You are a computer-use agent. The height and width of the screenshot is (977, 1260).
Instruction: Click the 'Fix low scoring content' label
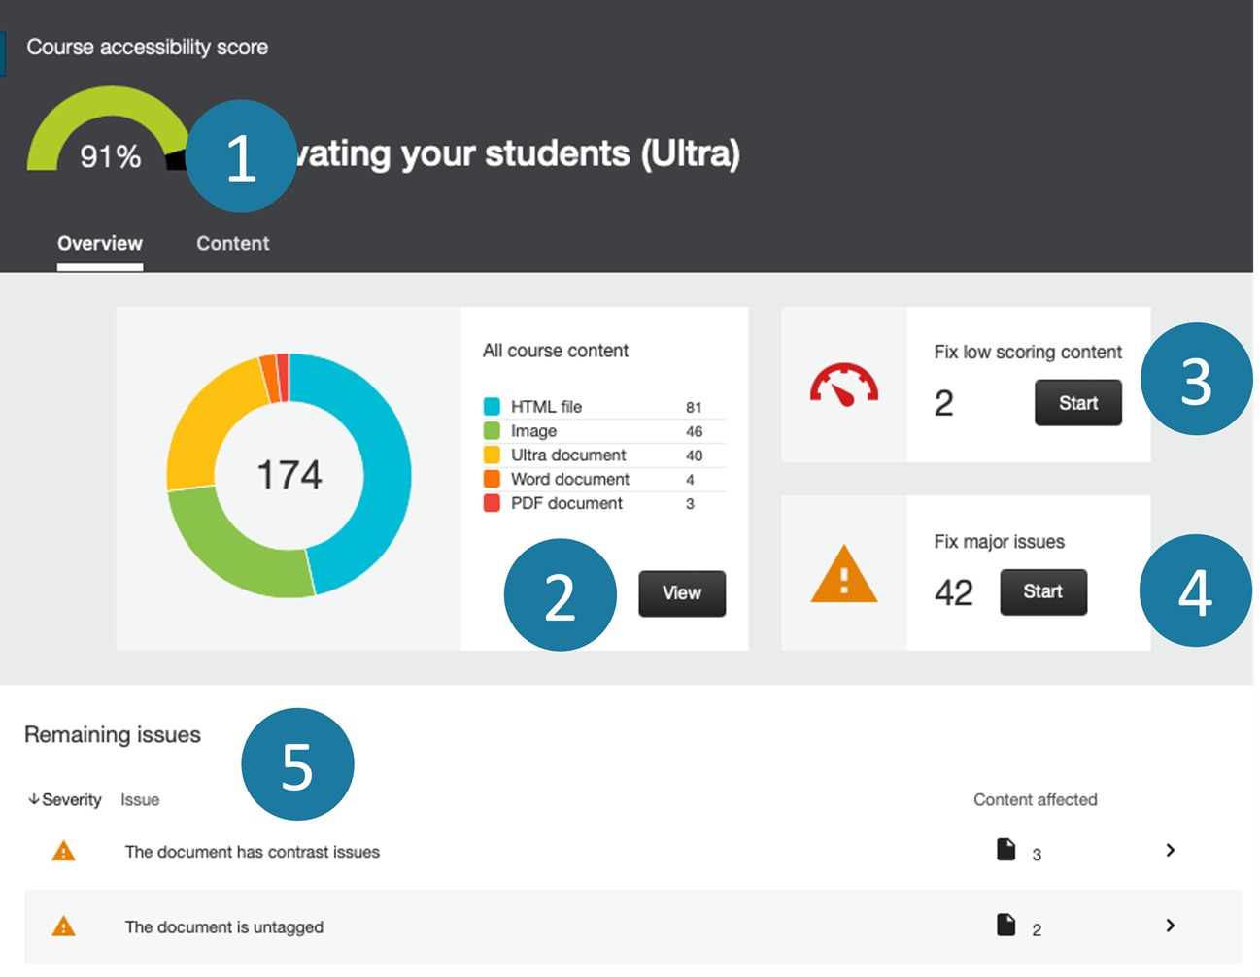point(1028,353)
